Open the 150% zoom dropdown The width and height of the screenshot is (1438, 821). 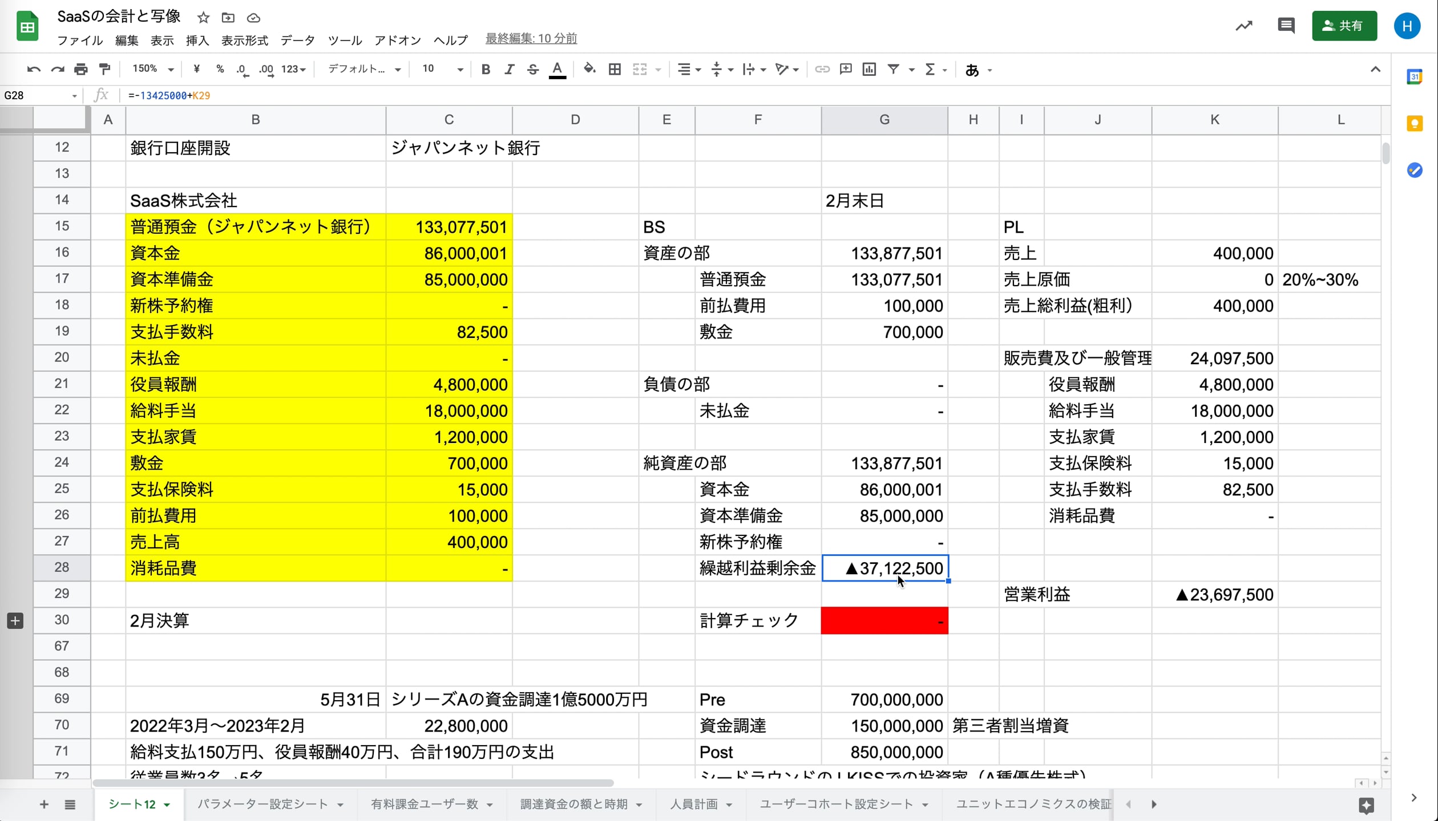coord(152,70)
